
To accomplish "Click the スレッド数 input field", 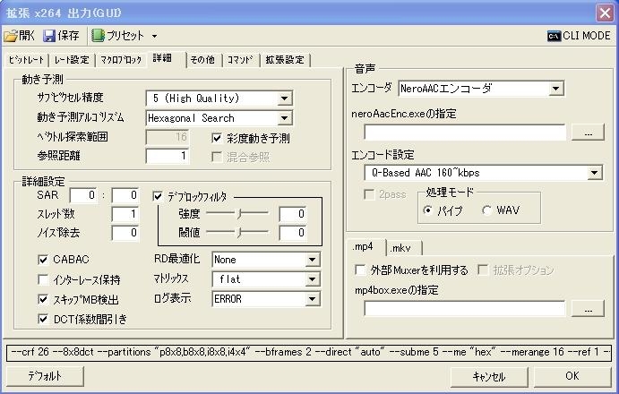I will click(125, 214).
